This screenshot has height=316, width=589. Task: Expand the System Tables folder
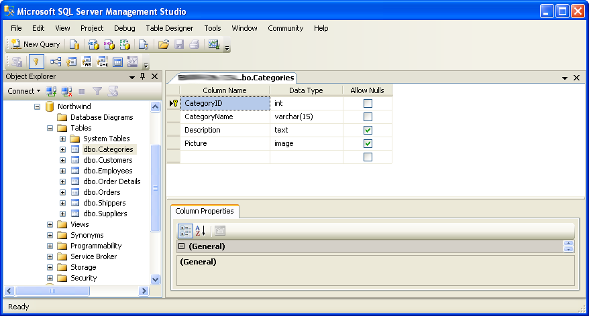(x=63, y=139)
